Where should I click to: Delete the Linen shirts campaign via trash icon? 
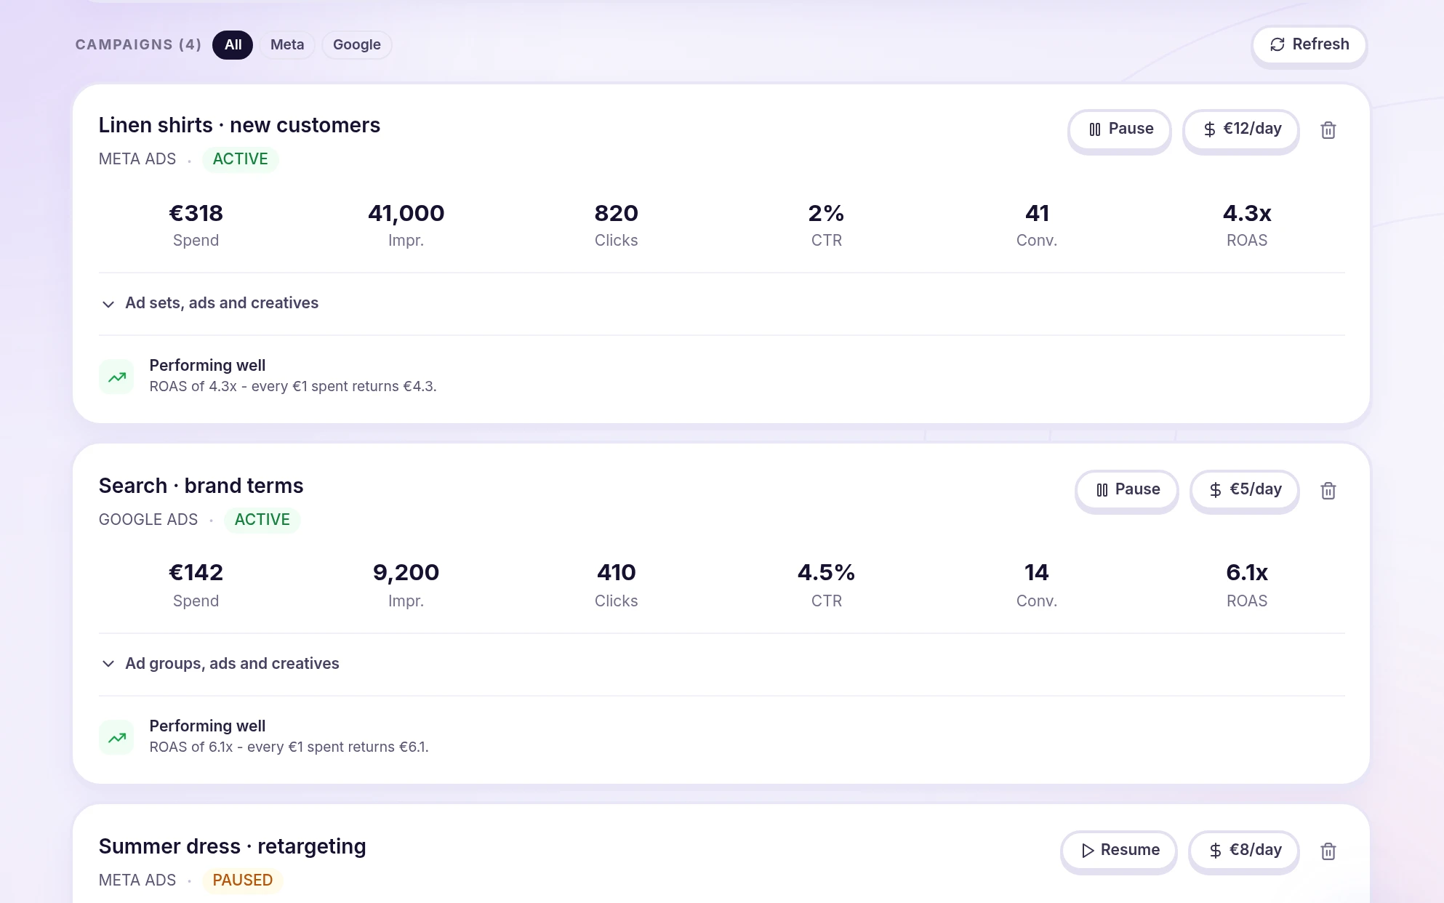[x=1328, y=130]
